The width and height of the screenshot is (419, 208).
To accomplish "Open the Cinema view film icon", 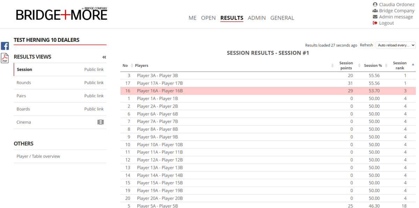I will click(101, 122).
